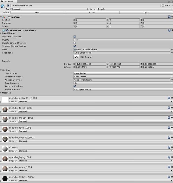Open help for ryeddie_lashes_1006 material
Screen dimensions: 173x183
tap(169, 177)
